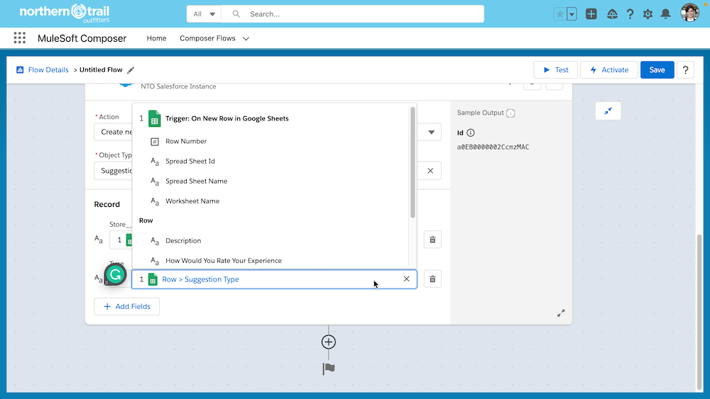Screen dimensions: 710x399
Task: Select Row Description field
Action: [x=183, y=241]
